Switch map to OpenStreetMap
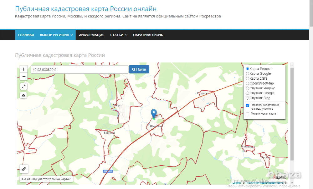Viewport: 313px width, 189px height. coord(247,83)
